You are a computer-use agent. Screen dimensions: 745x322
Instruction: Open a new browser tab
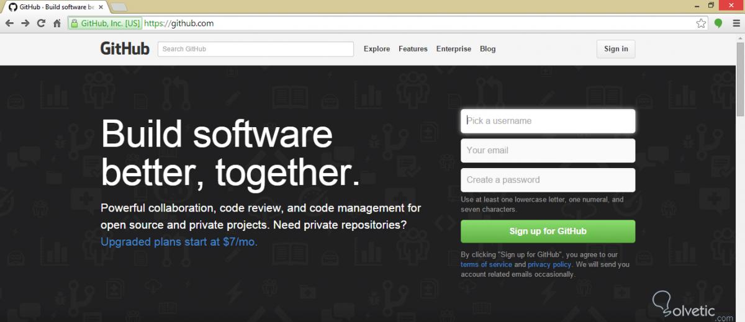tap(119, 7)
